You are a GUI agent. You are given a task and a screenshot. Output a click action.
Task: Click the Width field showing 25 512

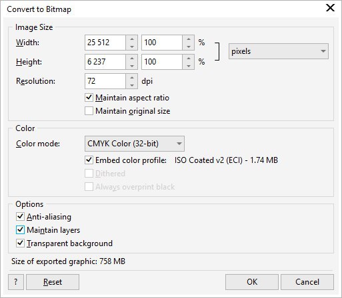pyautogui.click(x=105, y=43)
